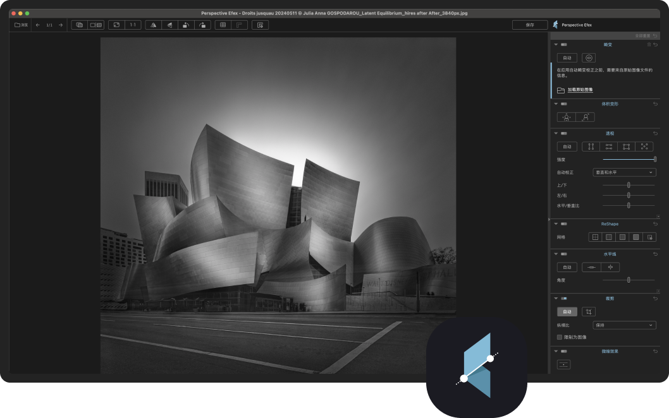Image resolution: width=669 pixels, height=418 pixels.
Task: Select the custom ReShape grid icon
Action: [650, 237]
